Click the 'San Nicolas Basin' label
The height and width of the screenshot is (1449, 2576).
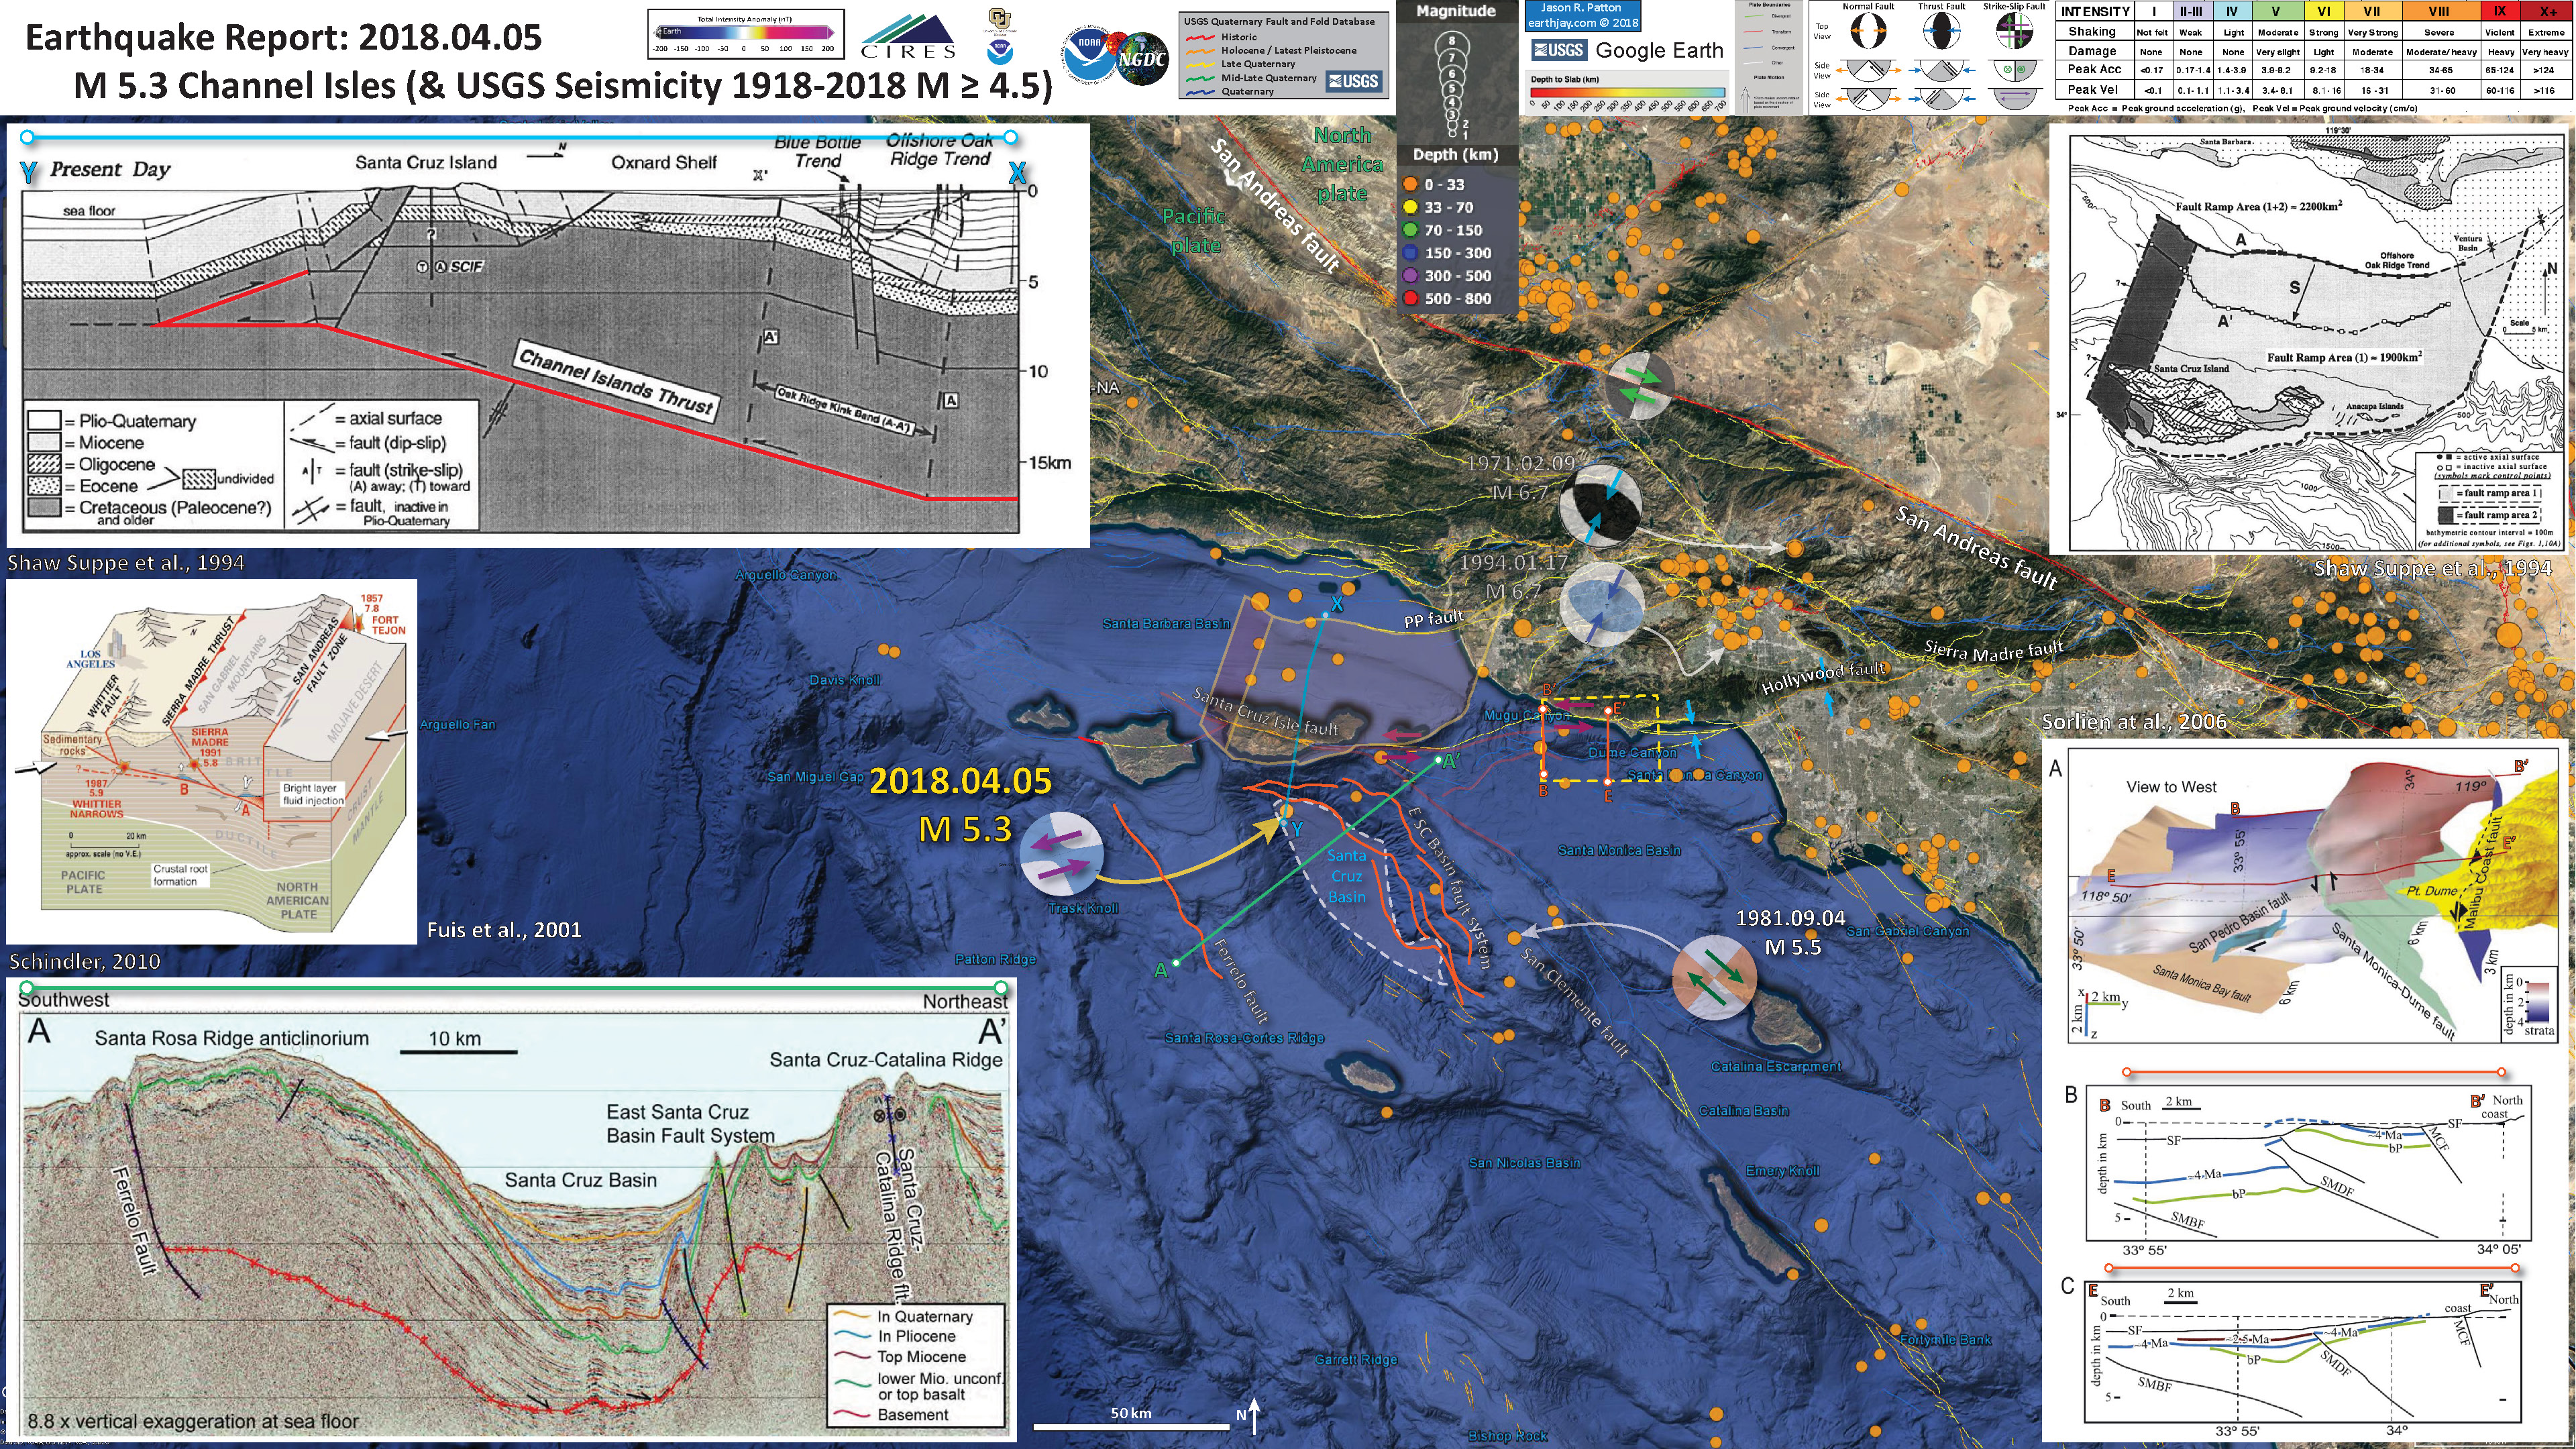[x=1524, y=1162]
